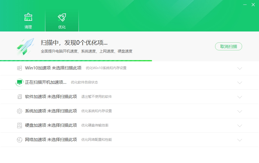Select the 软件加速项 未选择扫描此项 text
The image size is (259, 163).
tap(51, 97)
